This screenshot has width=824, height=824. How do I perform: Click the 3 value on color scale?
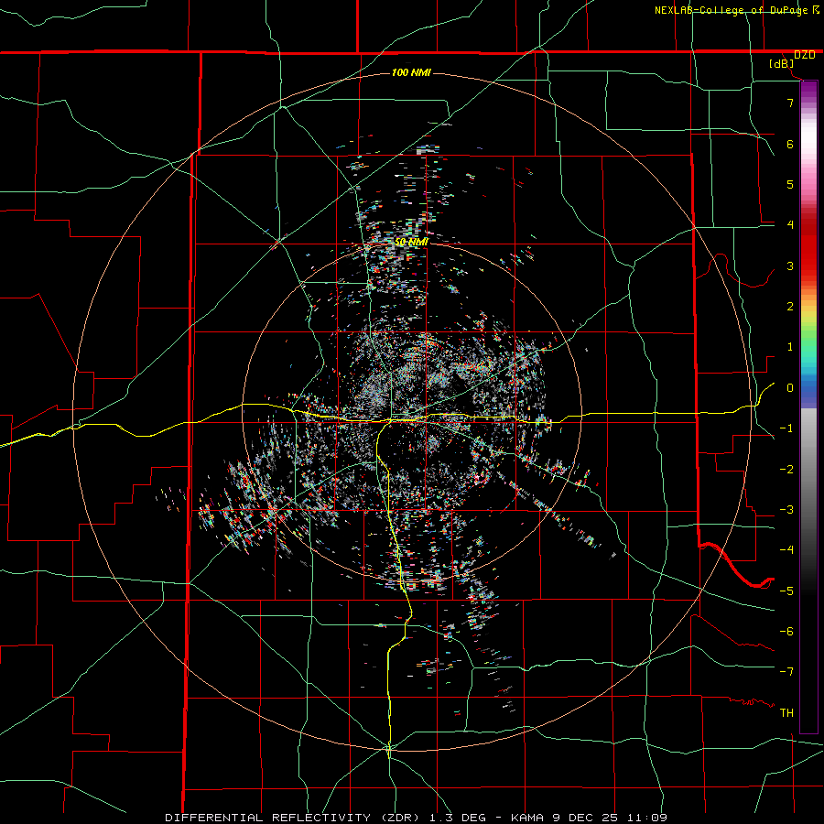coord(790,266)
